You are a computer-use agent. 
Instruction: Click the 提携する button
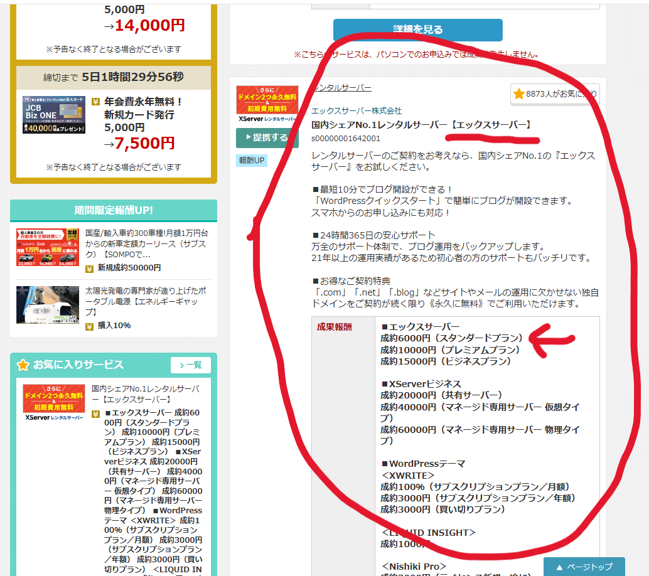pos(267,138)
